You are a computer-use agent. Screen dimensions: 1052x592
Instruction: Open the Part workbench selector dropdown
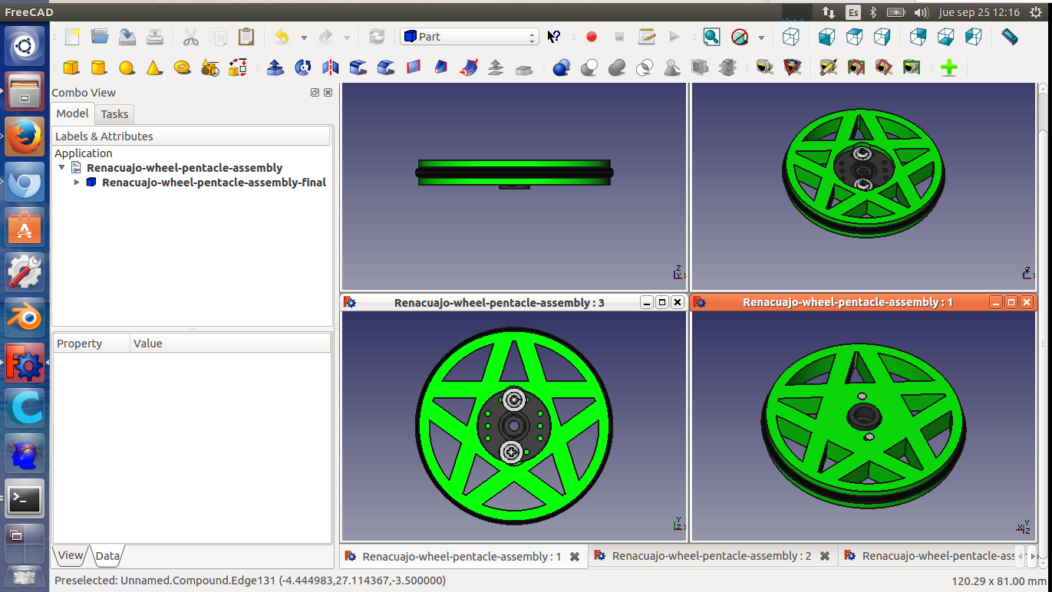pos(470,37)
